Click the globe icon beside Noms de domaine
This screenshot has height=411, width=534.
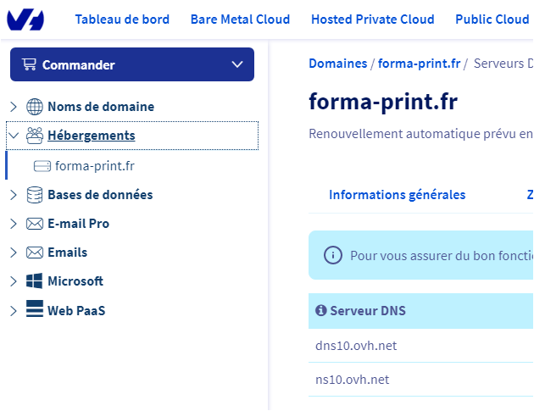point(35,107)
